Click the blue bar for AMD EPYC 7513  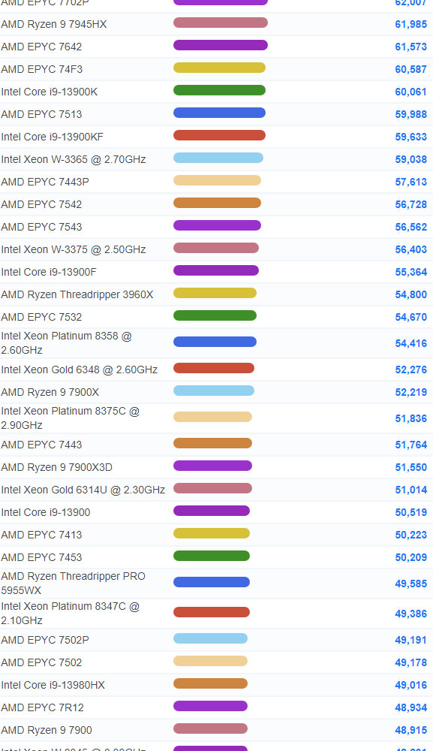219,113
